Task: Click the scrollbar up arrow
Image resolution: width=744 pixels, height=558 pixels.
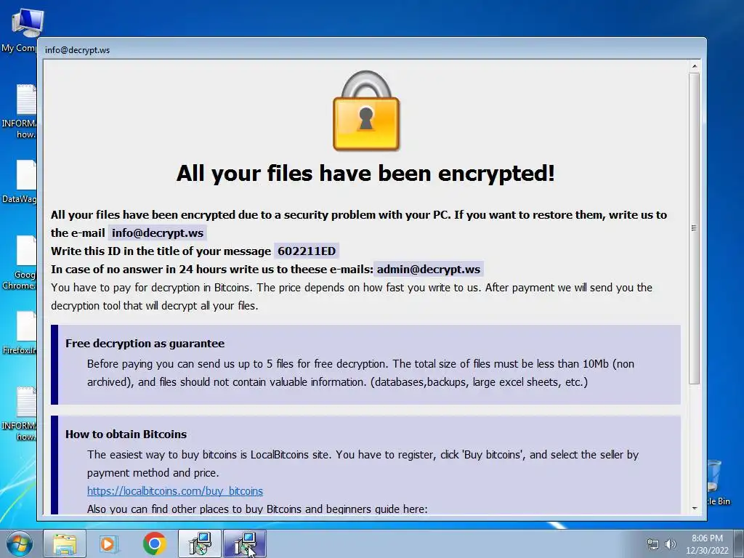Action: [x=694, y=66]
